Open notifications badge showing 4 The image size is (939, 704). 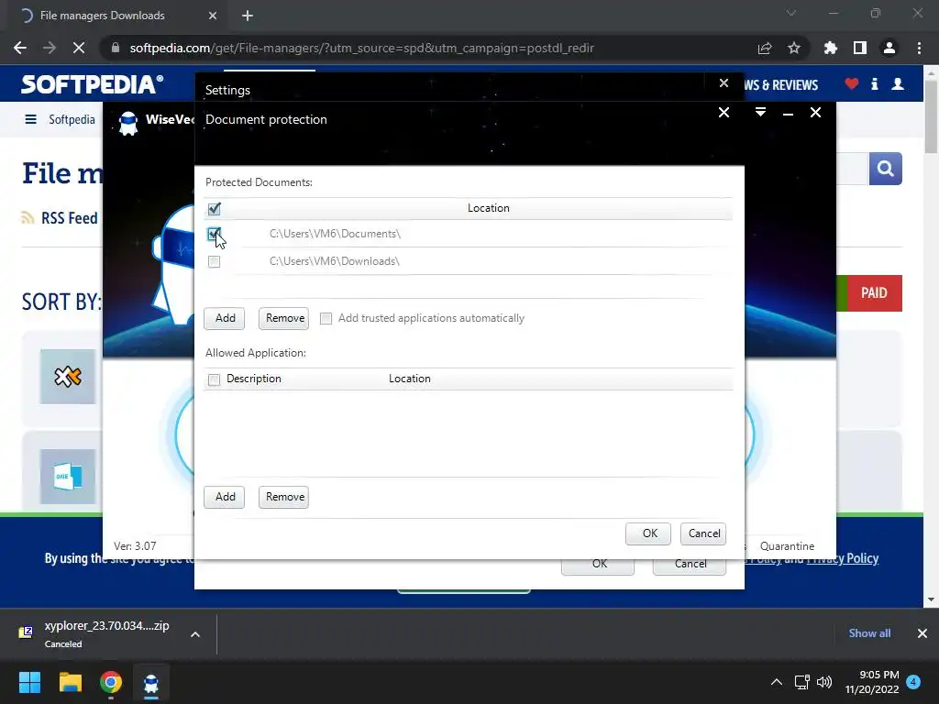click(x=913, y=682)
